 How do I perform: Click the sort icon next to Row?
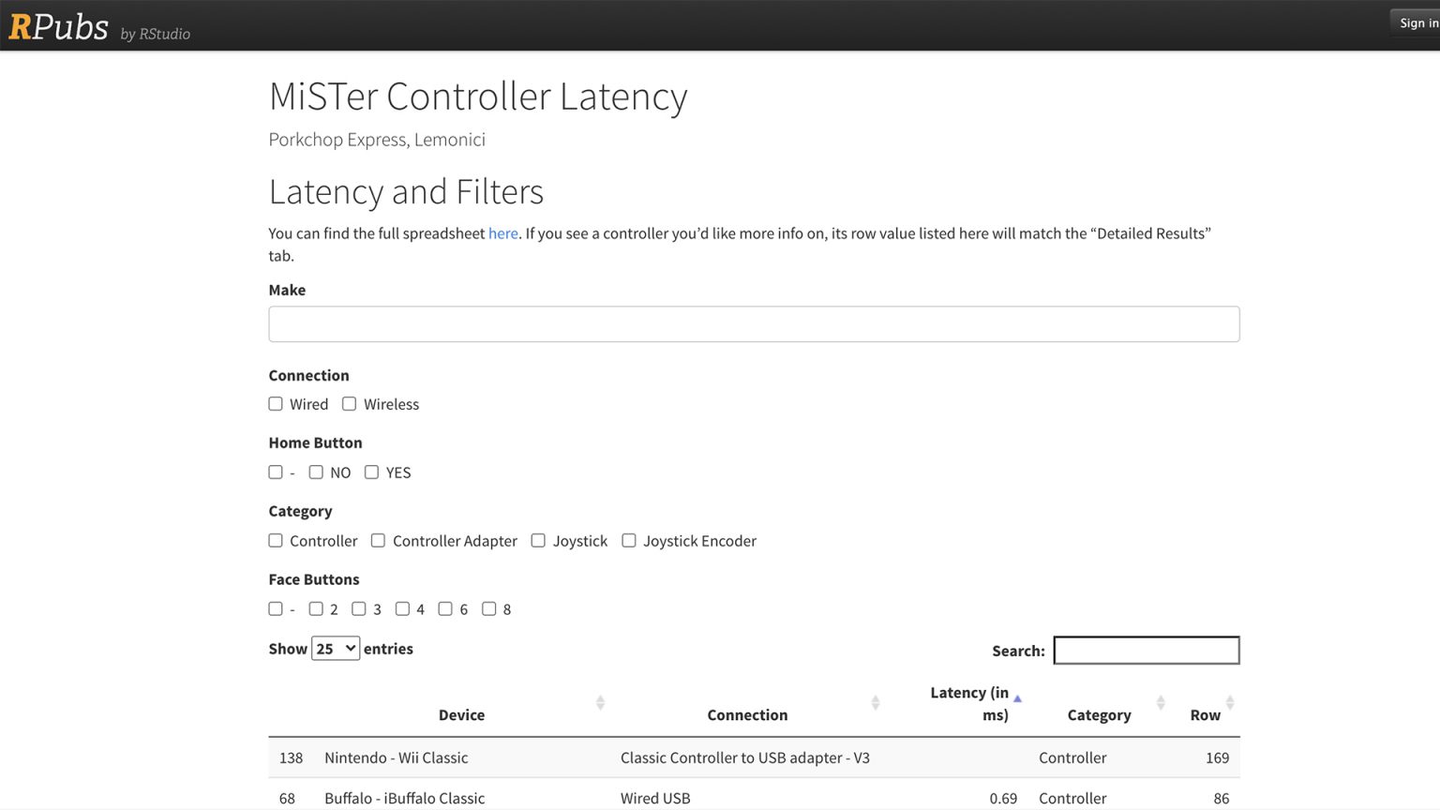click(x=1232, y=702)
